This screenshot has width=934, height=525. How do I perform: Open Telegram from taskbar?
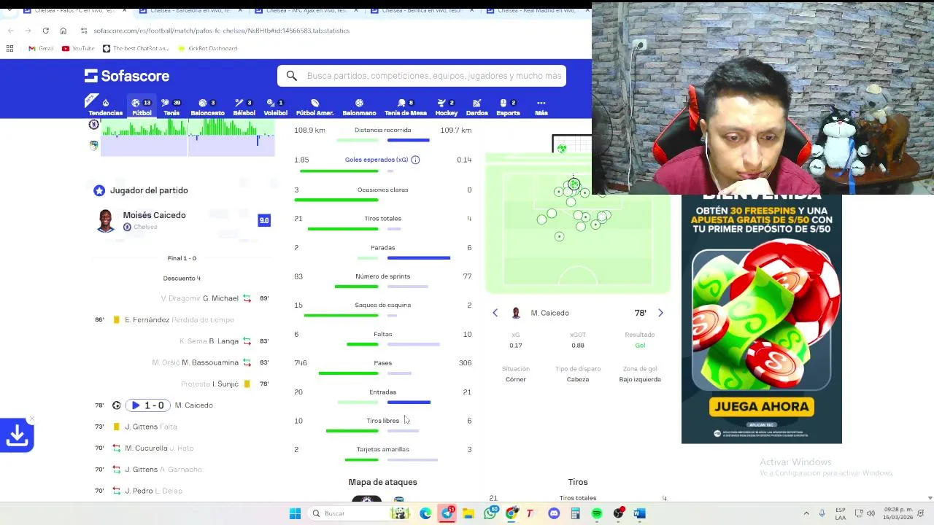pos(447,513)
